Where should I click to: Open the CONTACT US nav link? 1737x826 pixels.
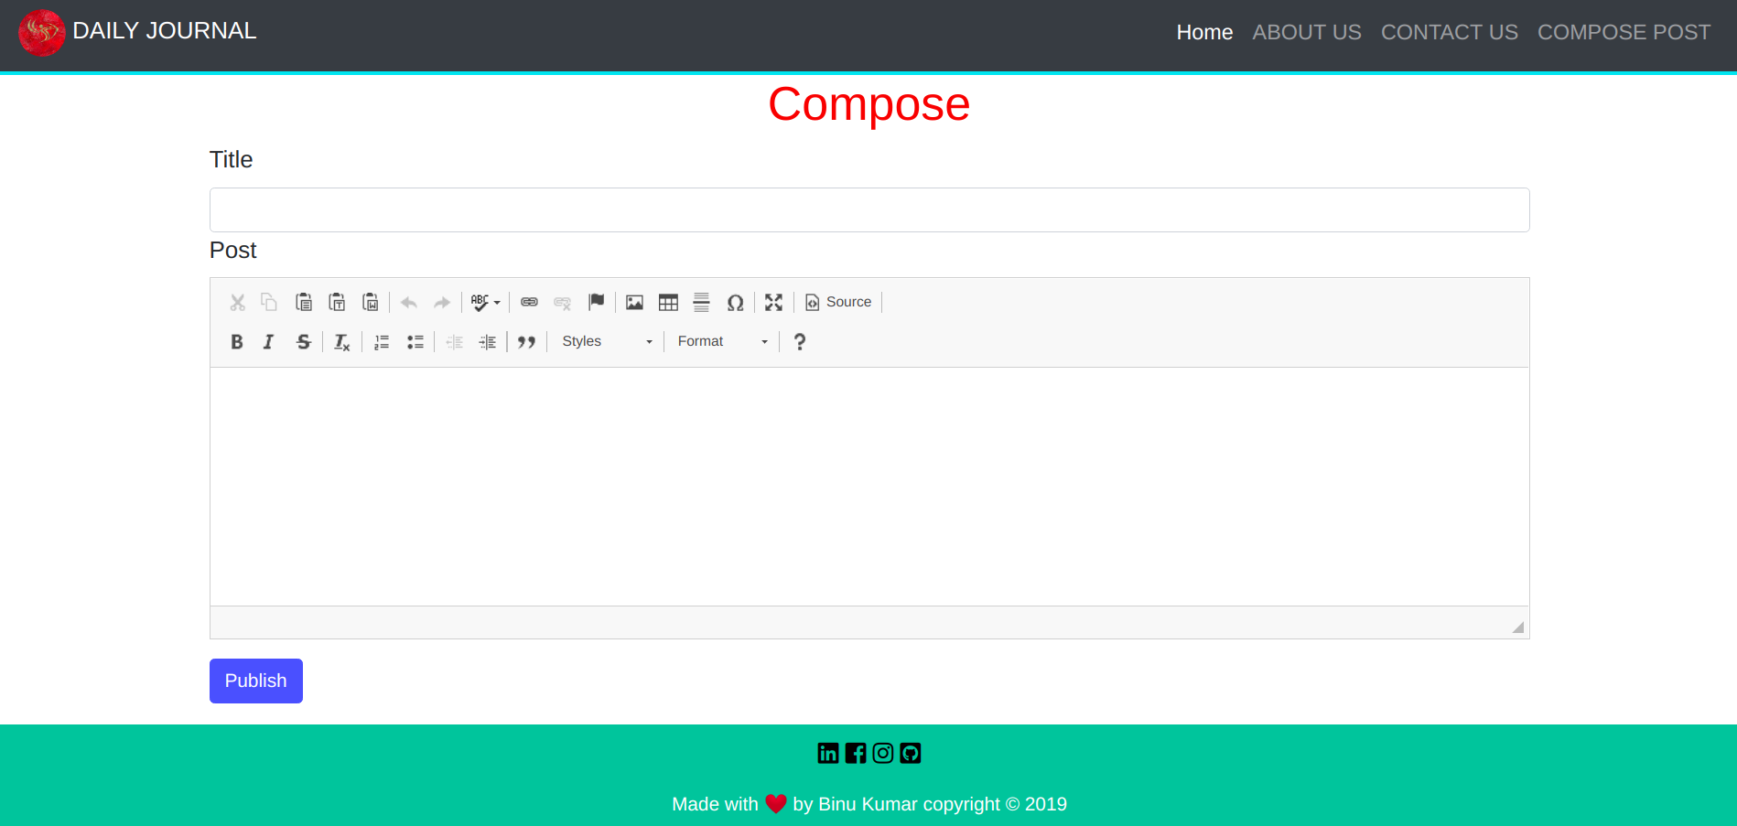click(1449, 33)
